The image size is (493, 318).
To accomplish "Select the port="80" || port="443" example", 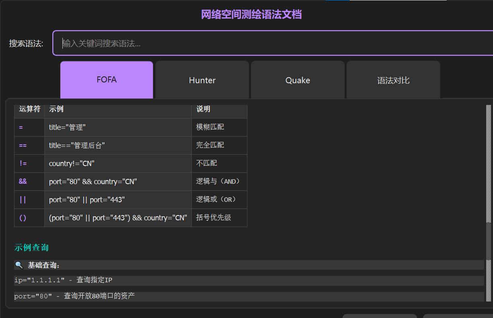I will [87, 200].
